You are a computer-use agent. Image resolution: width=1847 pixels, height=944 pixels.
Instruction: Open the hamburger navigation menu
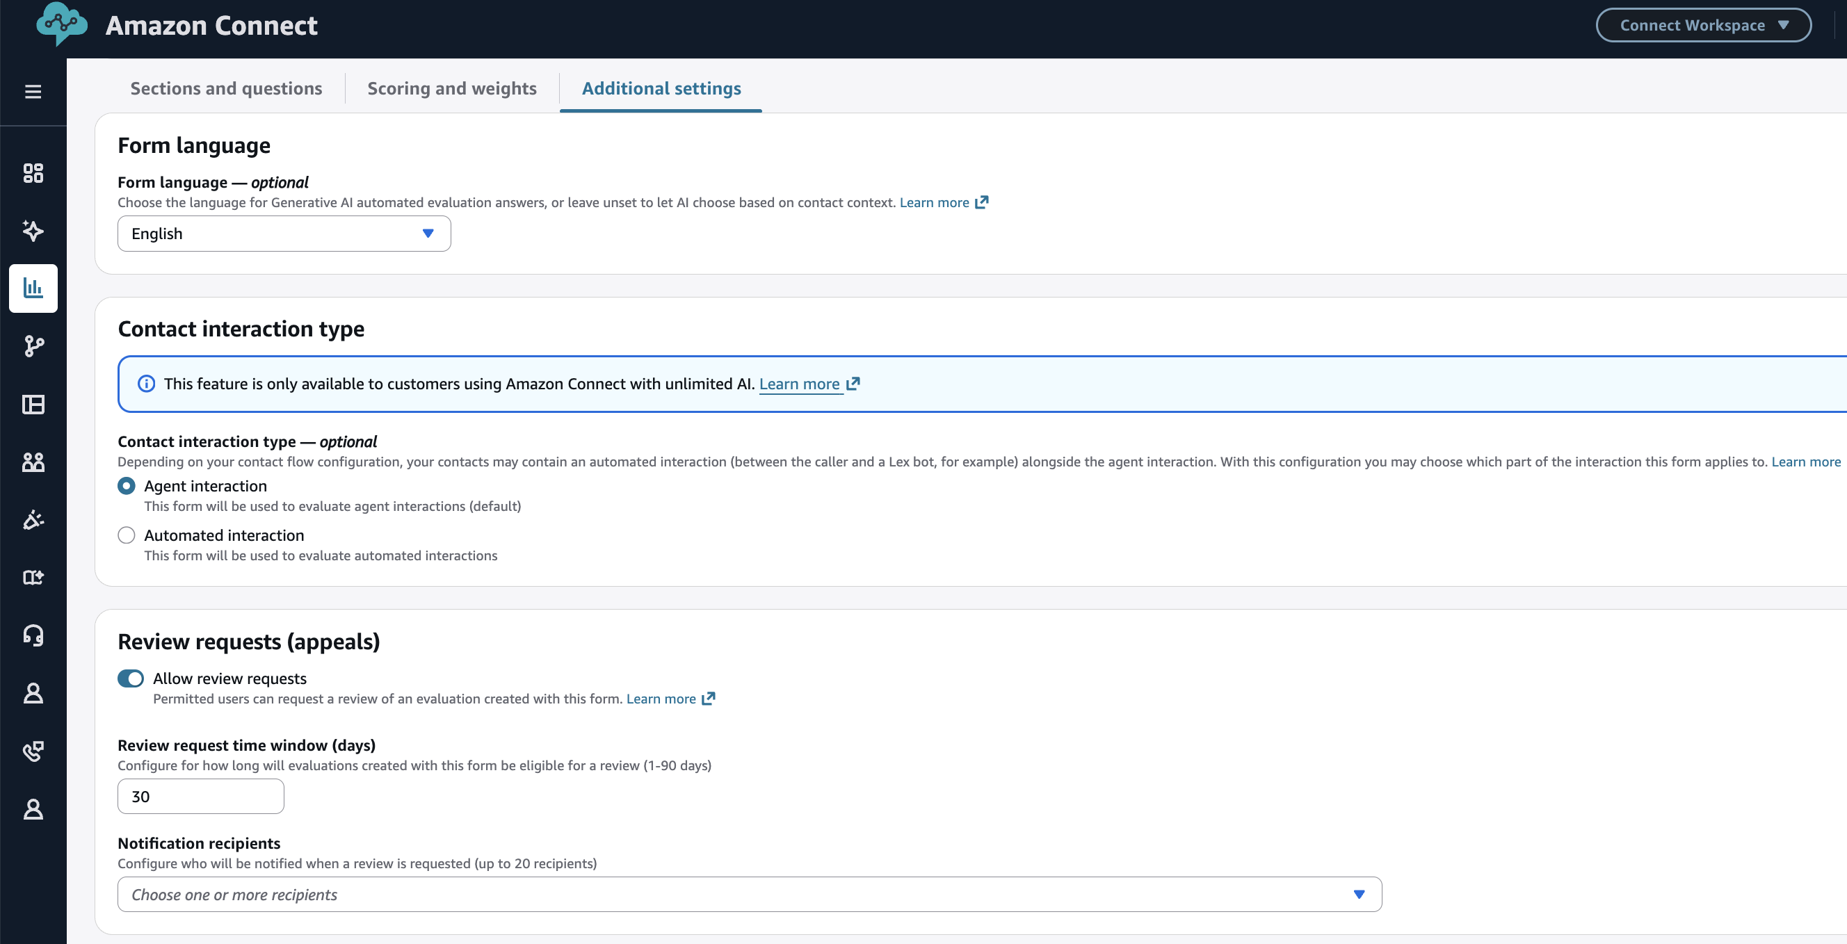(x=31, y=92)
